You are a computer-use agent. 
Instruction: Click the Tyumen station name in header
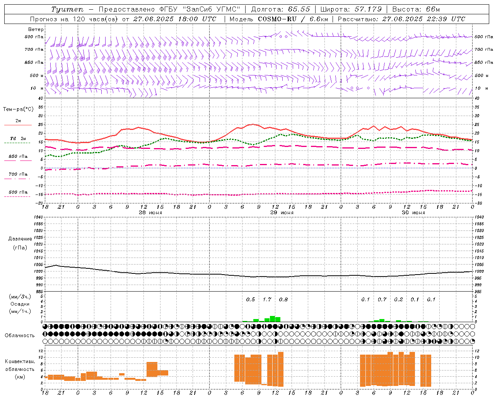[67, 9]
